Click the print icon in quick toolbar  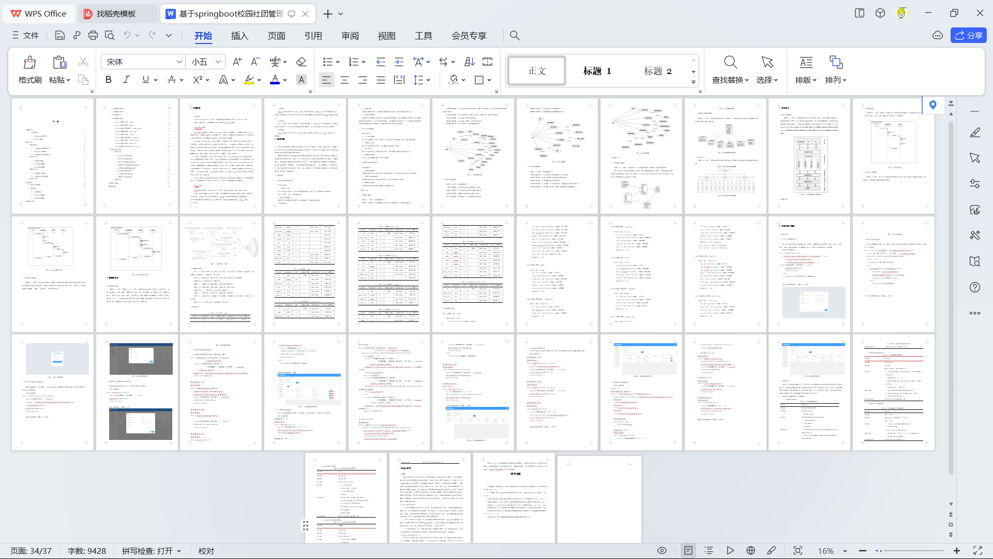click(x=93, y=35)
